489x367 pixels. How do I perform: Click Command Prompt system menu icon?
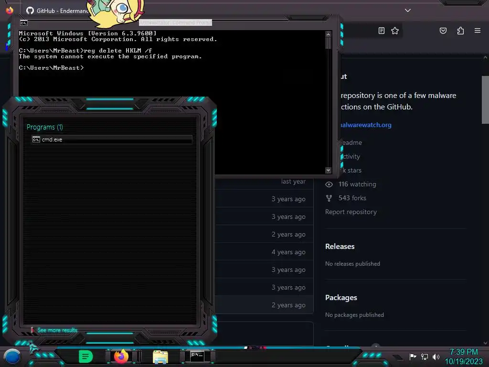(24, 23)
